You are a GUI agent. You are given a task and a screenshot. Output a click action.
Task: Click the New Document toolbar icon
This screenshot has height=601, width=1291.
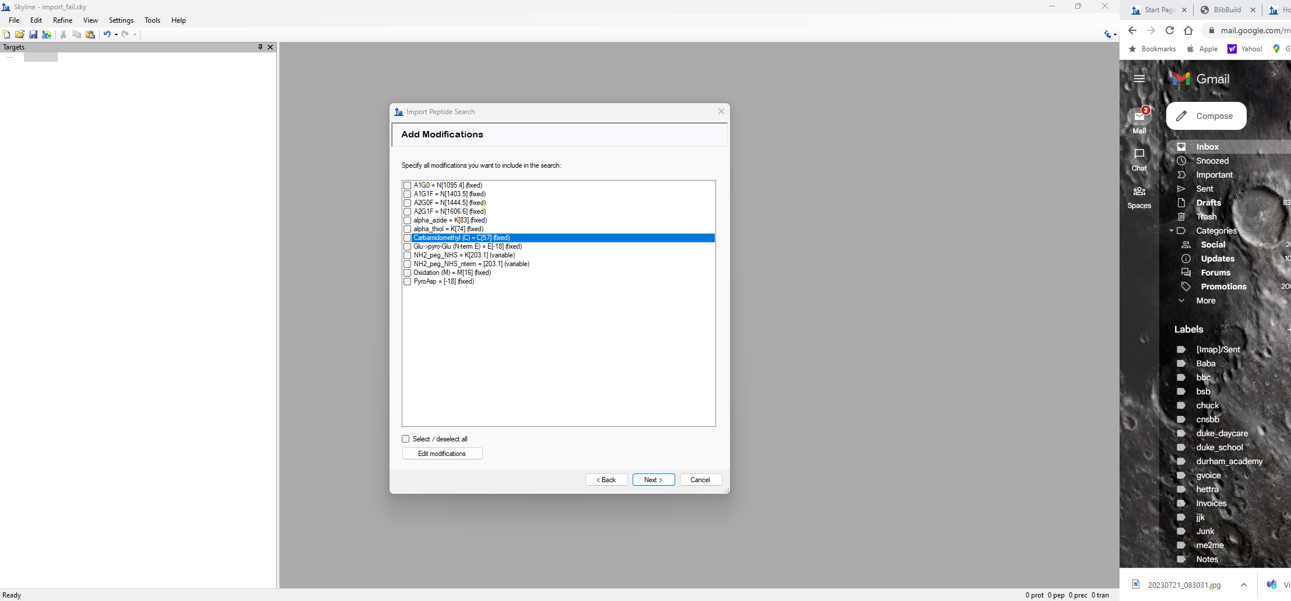click(6, 34)
